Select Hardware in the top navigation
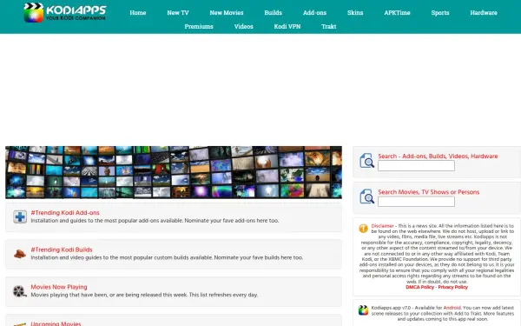 pos(484,13)
